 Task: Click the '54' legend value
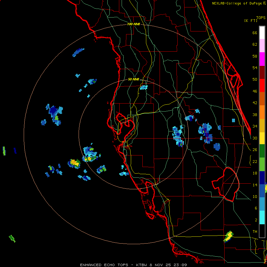coord(255,68)
